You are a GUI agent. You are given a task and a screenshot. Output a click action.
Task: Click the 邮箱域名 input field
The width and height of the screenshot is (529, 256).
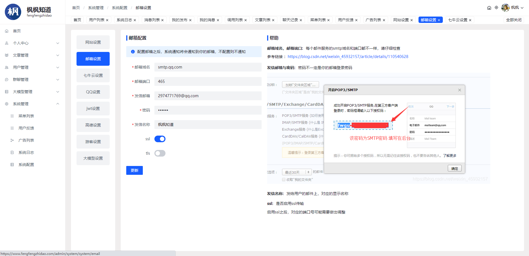[208, 67]
